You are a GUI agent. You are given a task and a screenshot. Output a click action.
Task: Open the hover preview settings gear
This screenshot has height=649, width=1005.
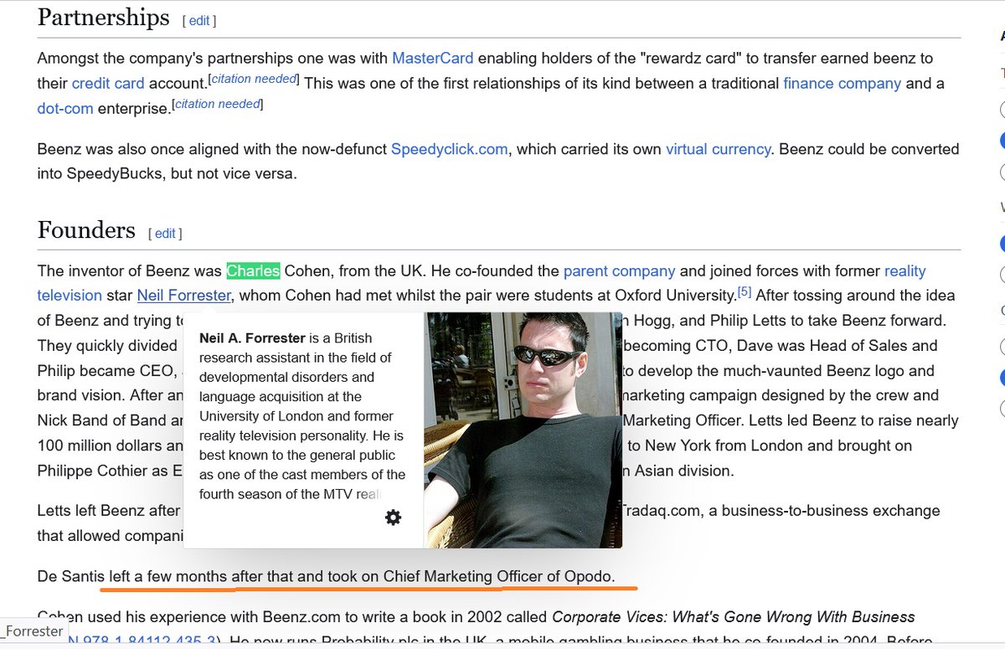click(x=393, y=518)
